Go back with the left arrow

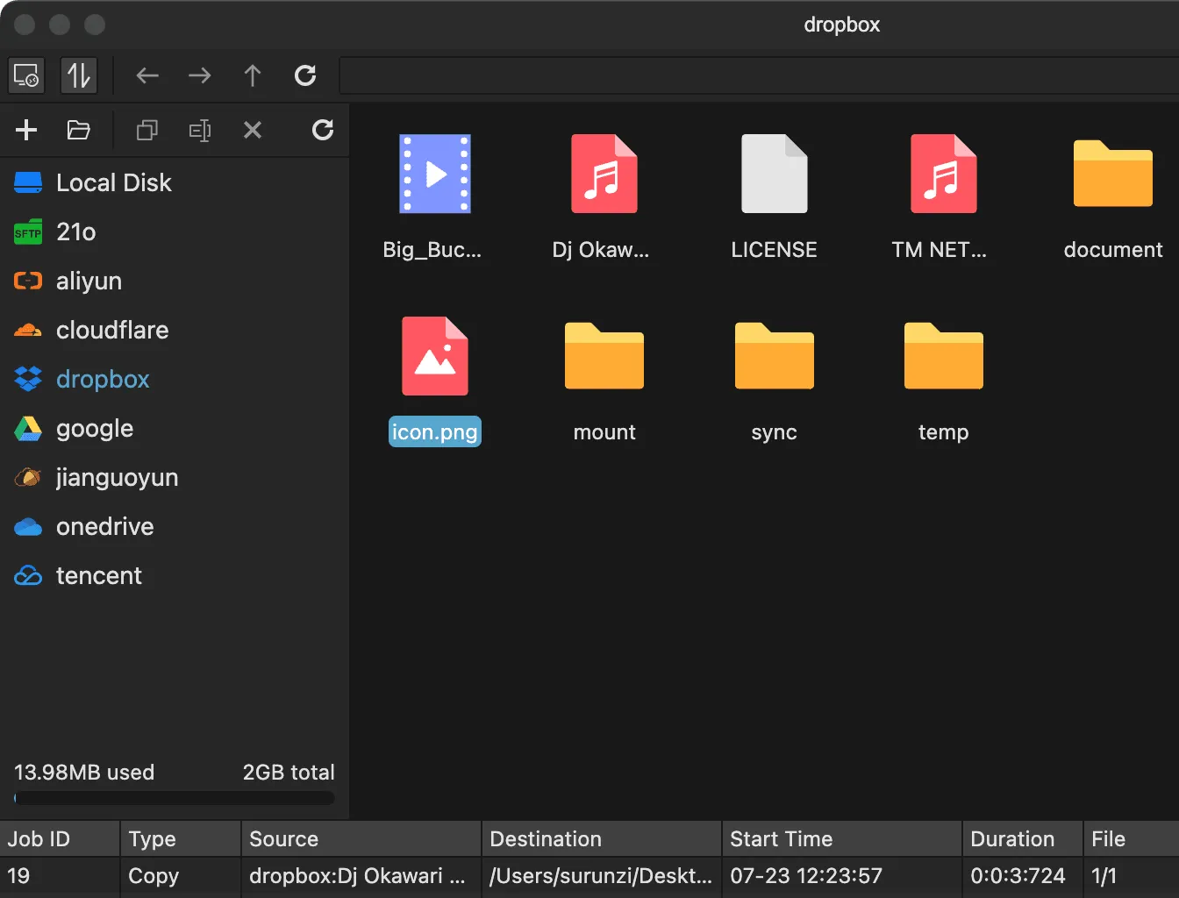[x=147, y=75]
